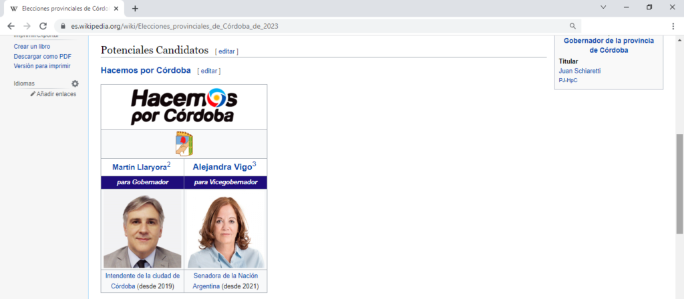Open the Hacemos por Córdoba heading link

(146, 70)
